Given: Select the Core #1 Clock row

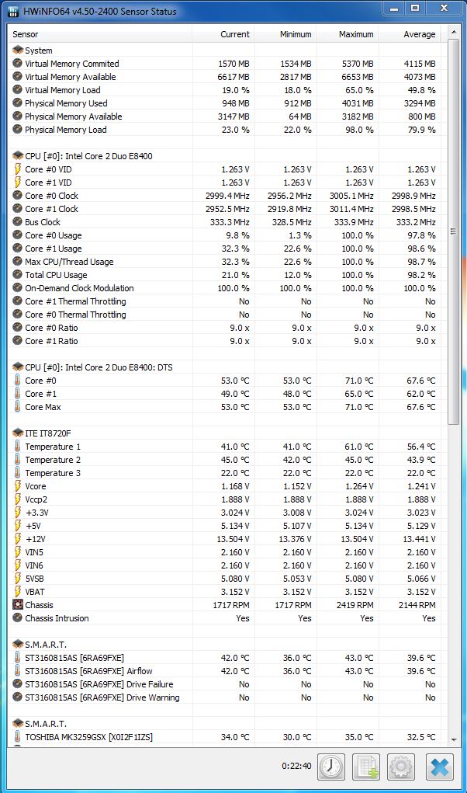Looking at the screenshot, I should 225,209.
